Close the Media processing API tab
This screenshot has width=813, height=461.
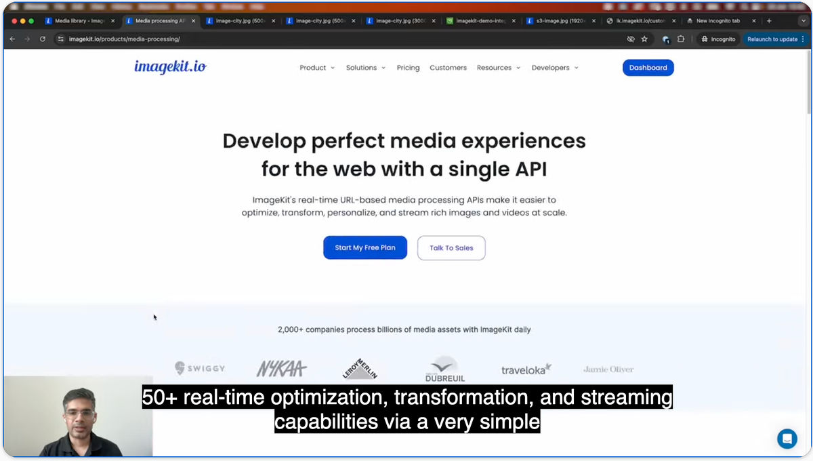pos(194,21)
